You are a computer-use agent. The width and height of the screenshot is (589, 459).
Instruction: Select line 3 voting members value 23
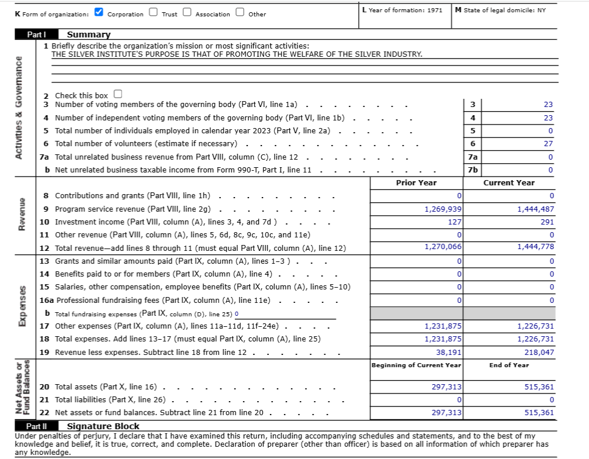click(x=548, y=105)
